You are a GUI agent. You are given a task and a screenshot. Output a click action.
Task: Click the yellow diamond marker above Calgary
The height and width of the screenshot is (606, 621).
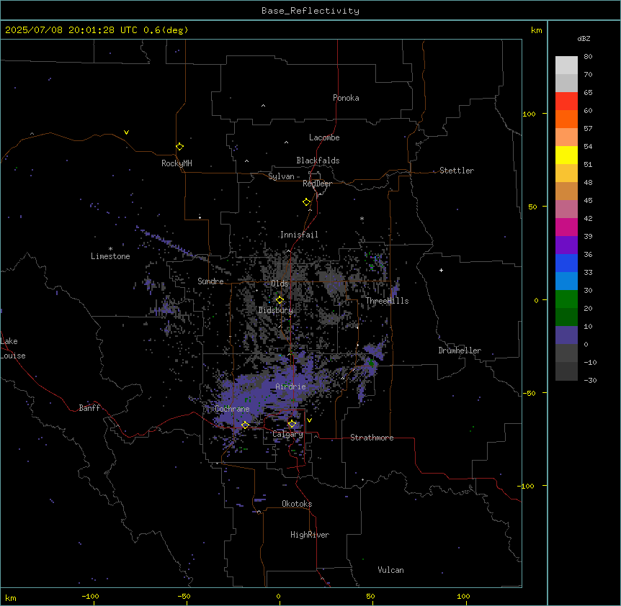[x=292, y=424]
